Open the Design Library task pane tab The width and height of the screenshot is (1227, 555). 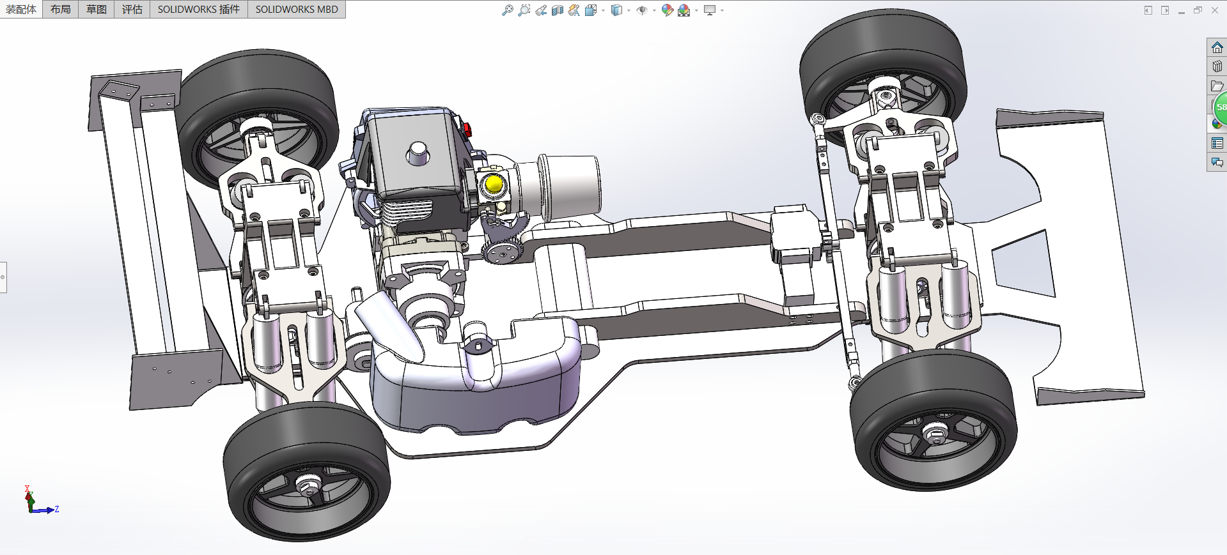[1217, 66]
